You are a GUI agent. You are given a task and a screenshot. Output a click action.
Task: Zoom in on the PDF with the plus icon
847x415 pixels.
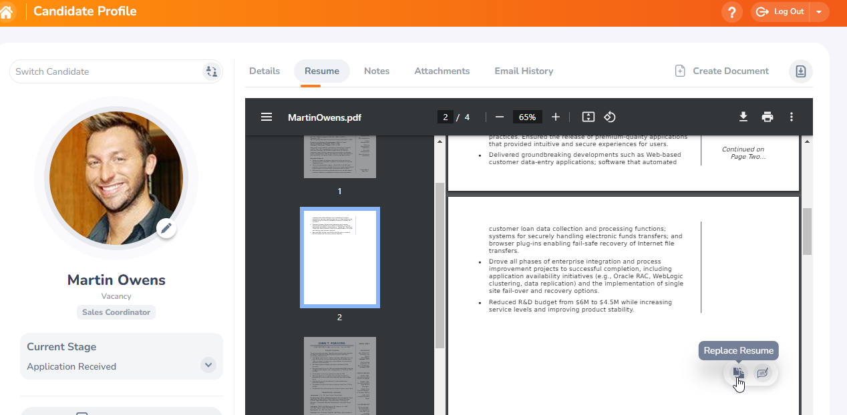[556, 117]
